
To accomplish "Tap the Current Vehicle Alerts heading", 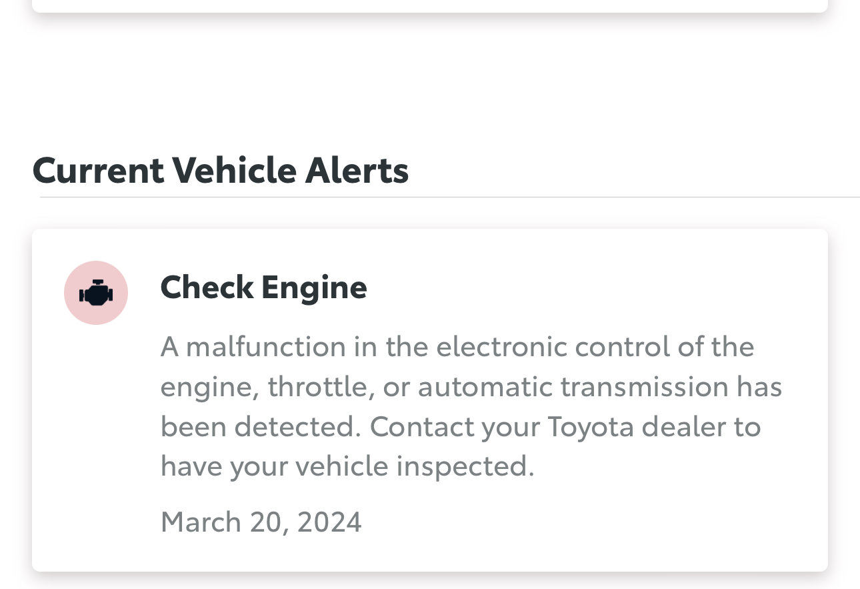I will (220, 169).
